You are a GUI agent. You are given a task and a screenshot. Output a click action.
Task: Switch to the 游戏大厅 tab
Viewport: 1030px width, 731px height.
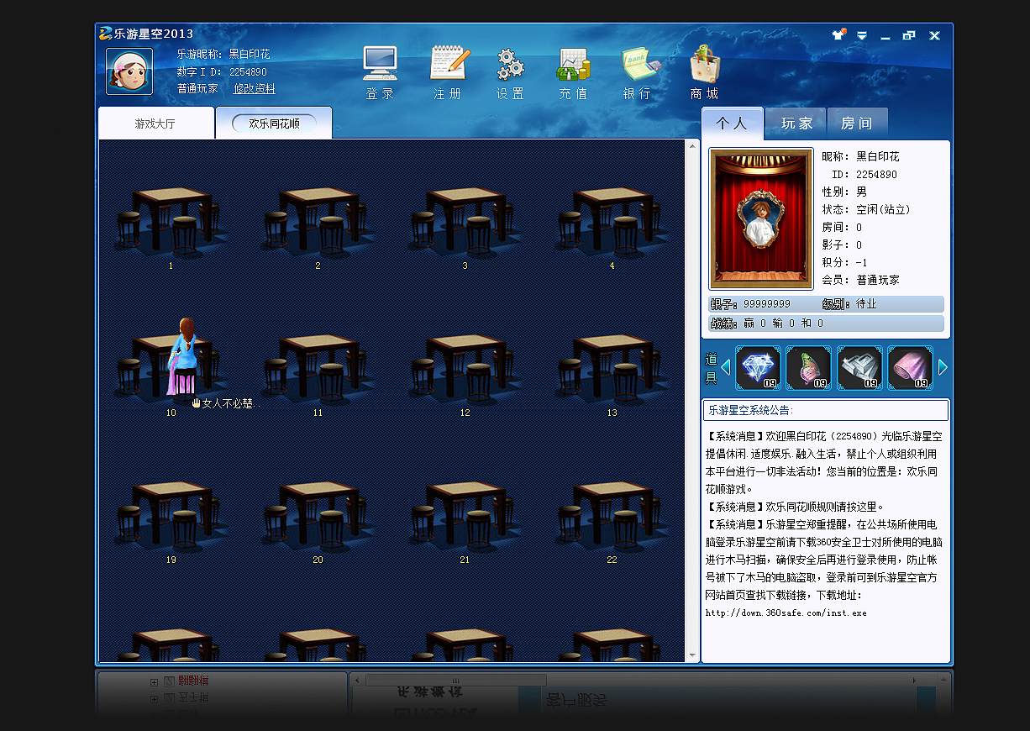156,122
